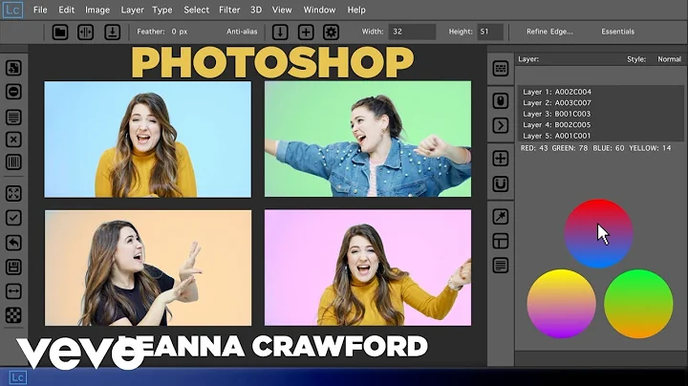The height and width of the screenshot is (386, 688).
Task: Open the Layer menu
Action: pyautogui.click(x=132, y=10)
